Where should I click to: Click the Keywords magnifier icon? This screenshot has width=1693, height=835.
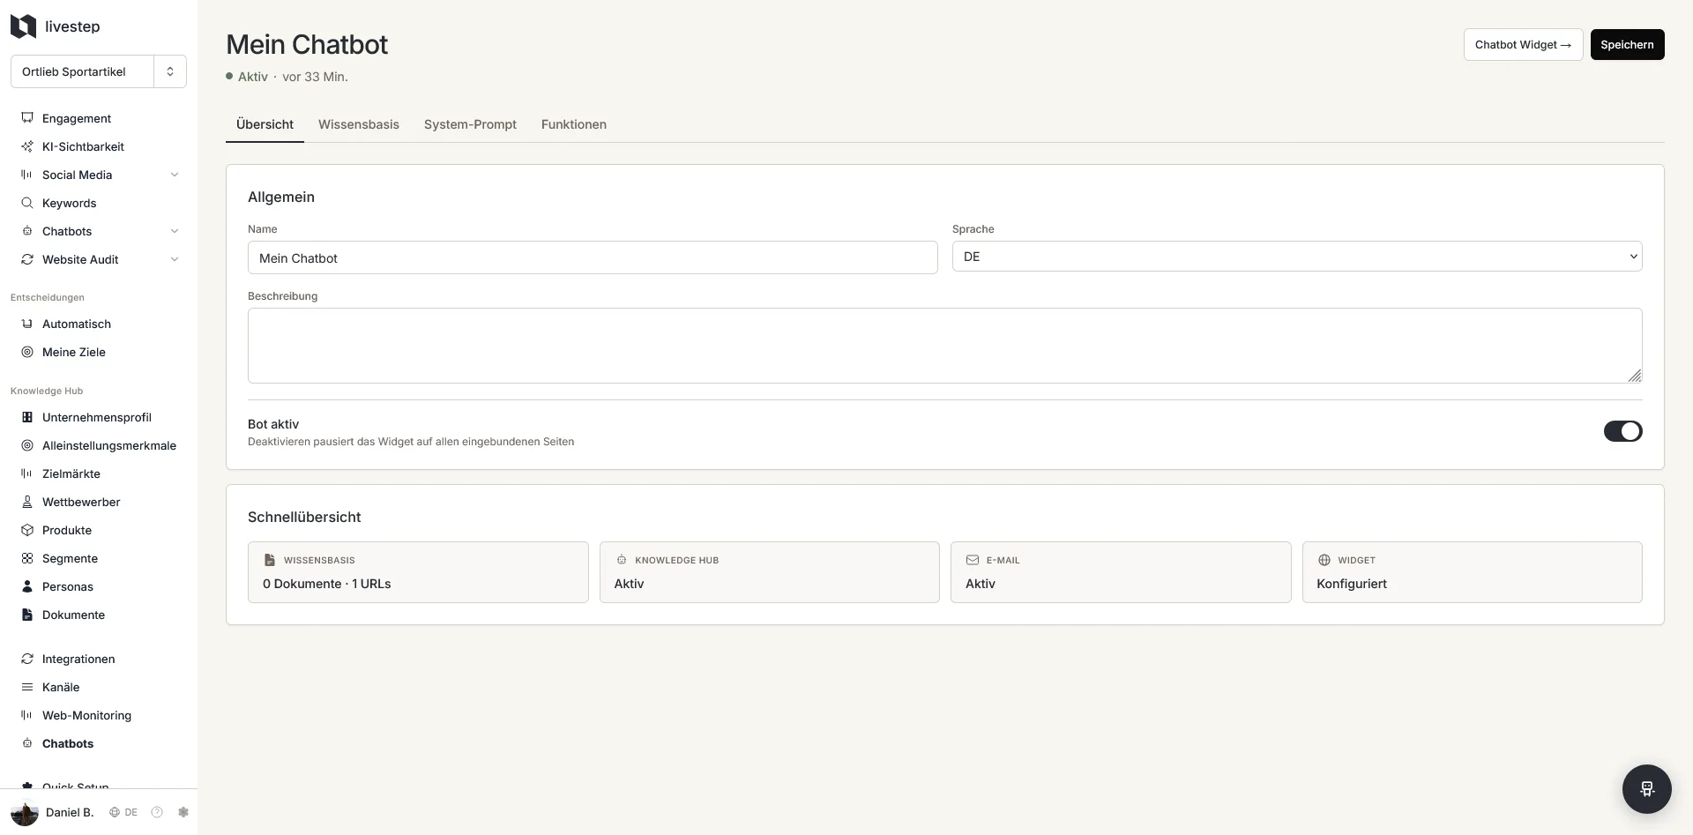coord(27,203)
